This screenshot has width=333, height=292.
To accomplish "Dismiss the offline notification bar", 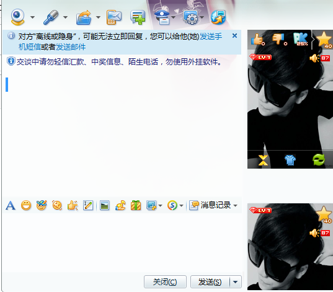I will [x=234, y=36].
